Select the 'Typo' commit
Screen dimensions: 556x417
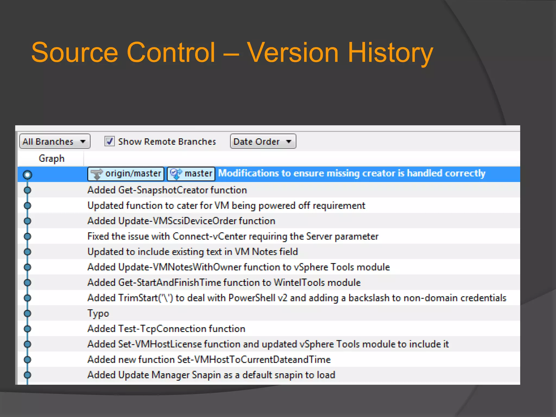coord(269,313)
